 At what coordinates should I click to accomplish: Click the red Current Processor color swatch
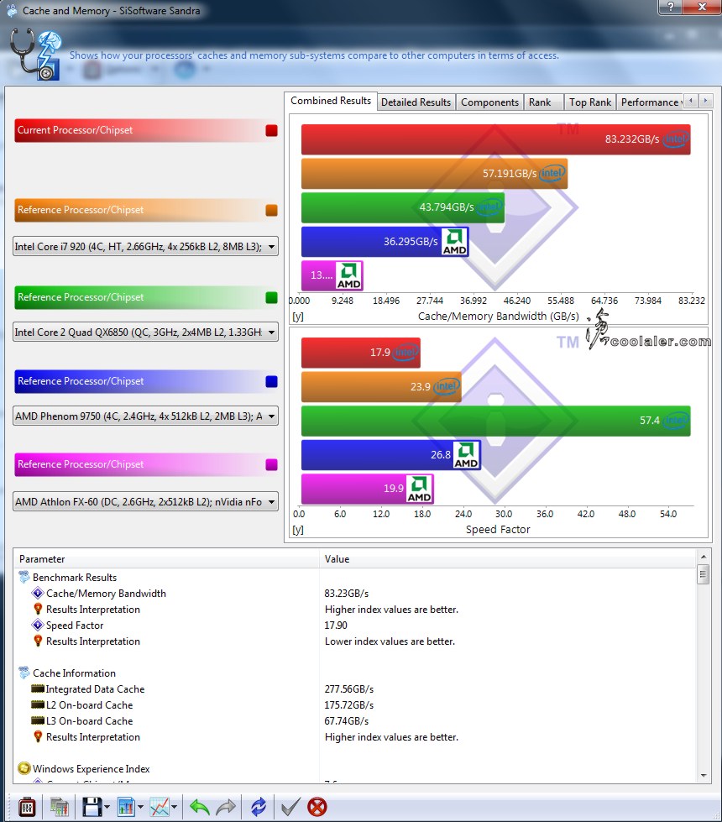click(272, 130)
